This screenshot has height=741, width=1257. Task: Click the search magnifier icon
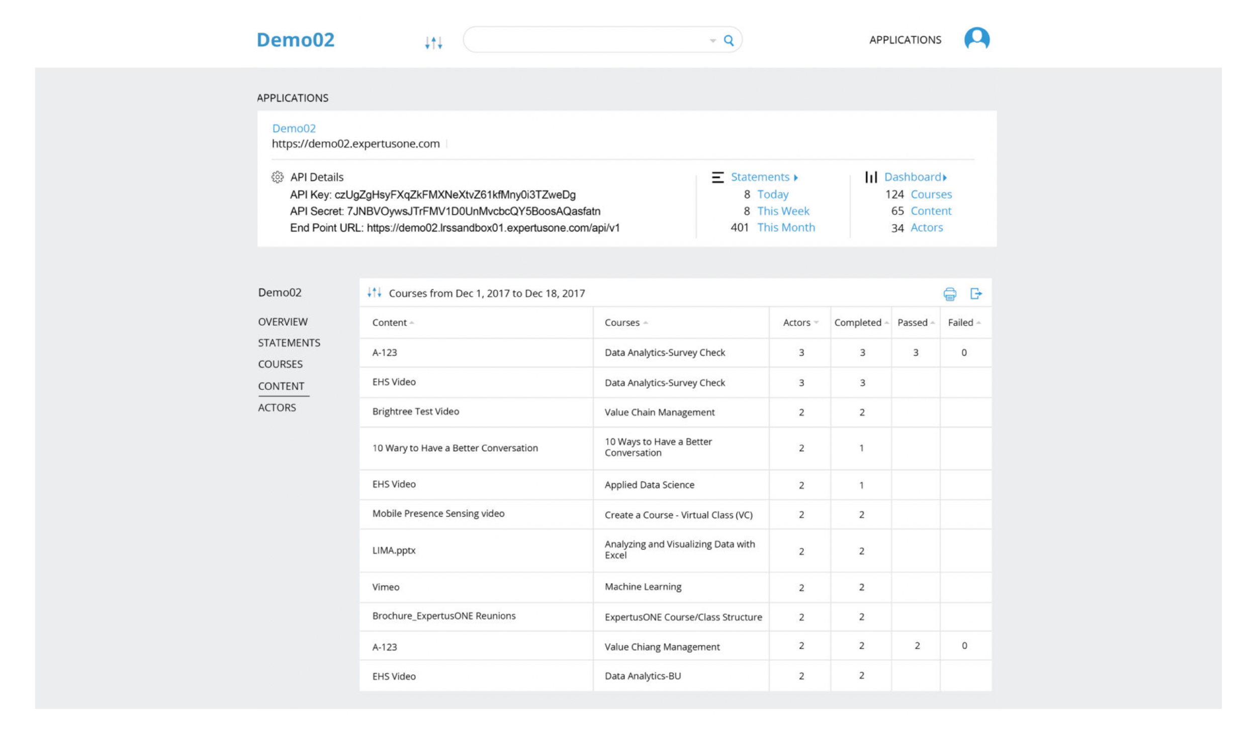point(729,40)
